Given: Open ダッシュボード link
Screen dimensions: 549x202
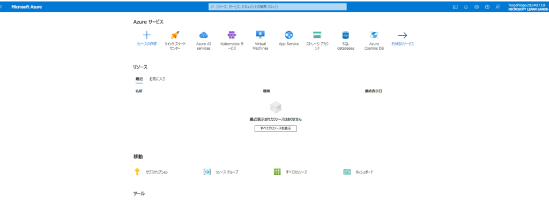Looking at the screenshot, I should pos(365,173).
